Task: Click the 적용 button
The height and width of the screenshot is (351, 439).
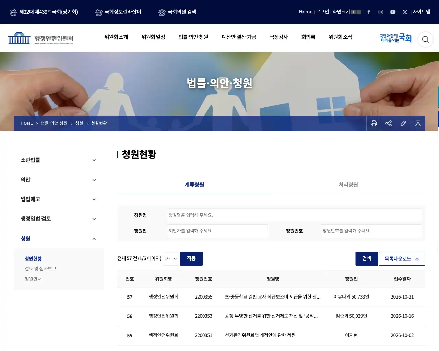Action: [x=191, y=259]
